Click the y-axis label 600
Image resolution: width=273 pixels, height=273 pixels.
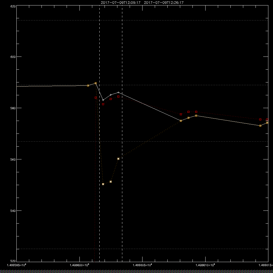(13, 57)
